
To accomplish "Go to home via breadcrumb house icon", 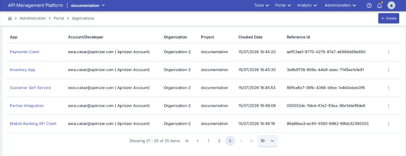I will pyautogui.click(x=10, y=18).
